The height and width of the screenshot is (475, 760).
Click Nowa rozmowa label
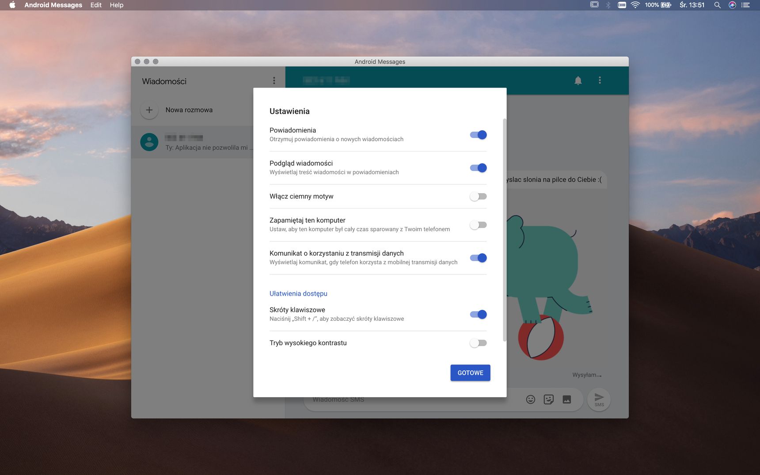coord(189,110)
